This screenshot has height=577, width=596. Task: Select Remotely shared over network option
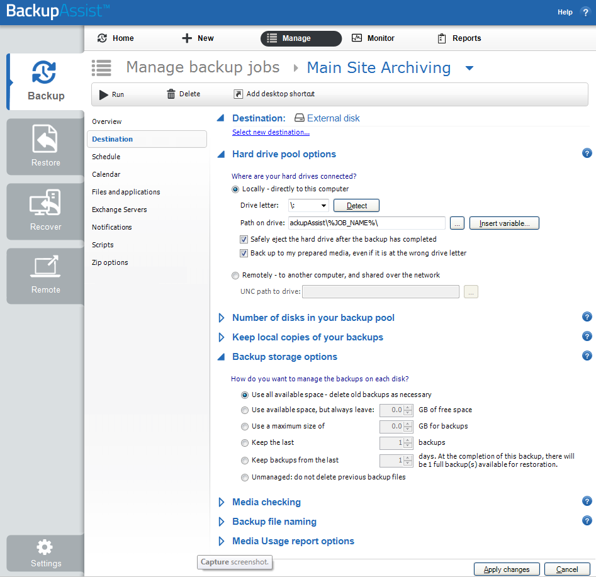[235, 276]
